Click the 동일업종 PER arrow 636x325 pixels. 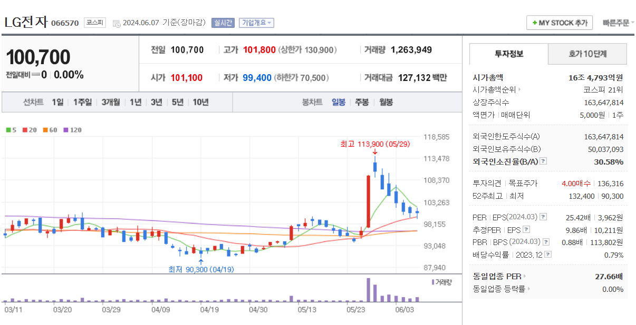click(525, 276)
